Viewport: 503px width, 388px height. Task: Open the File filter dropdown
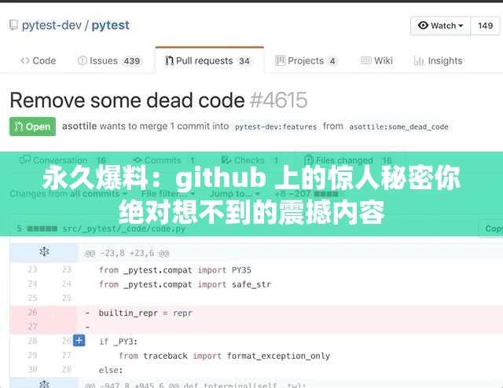168,194
